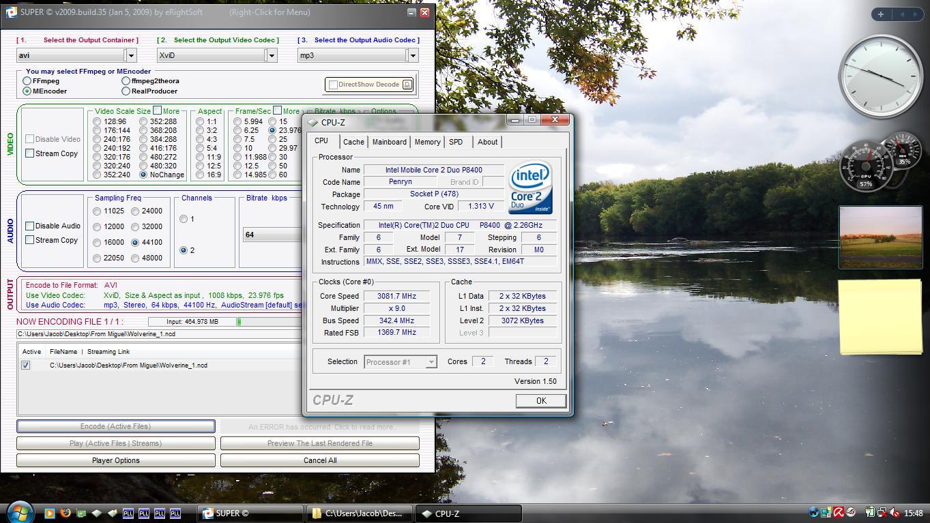Click the yellow sticky notes gadget
This screenshot has width=930, height=523.
(880, 316)
